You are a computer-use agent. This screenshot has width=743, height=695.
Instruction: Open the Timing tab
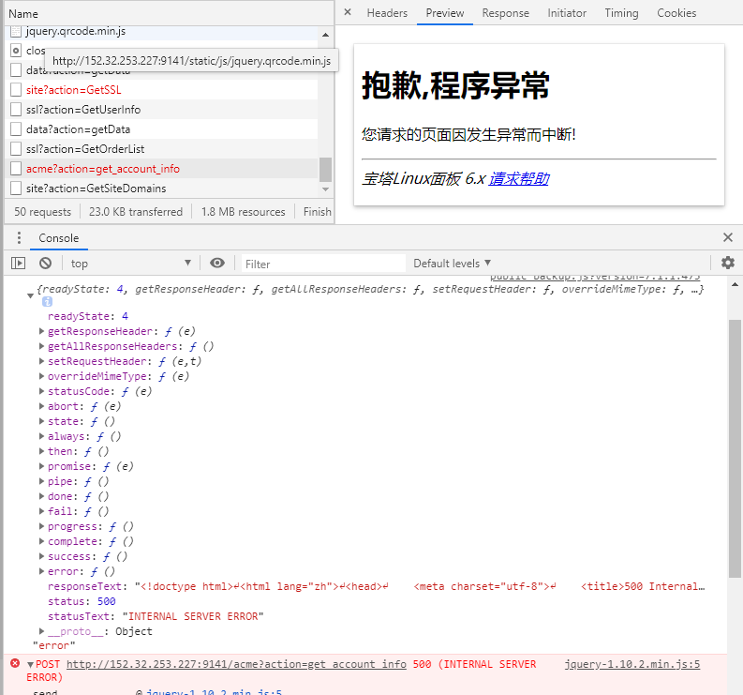pyautogui.click(x=621, y=13)
